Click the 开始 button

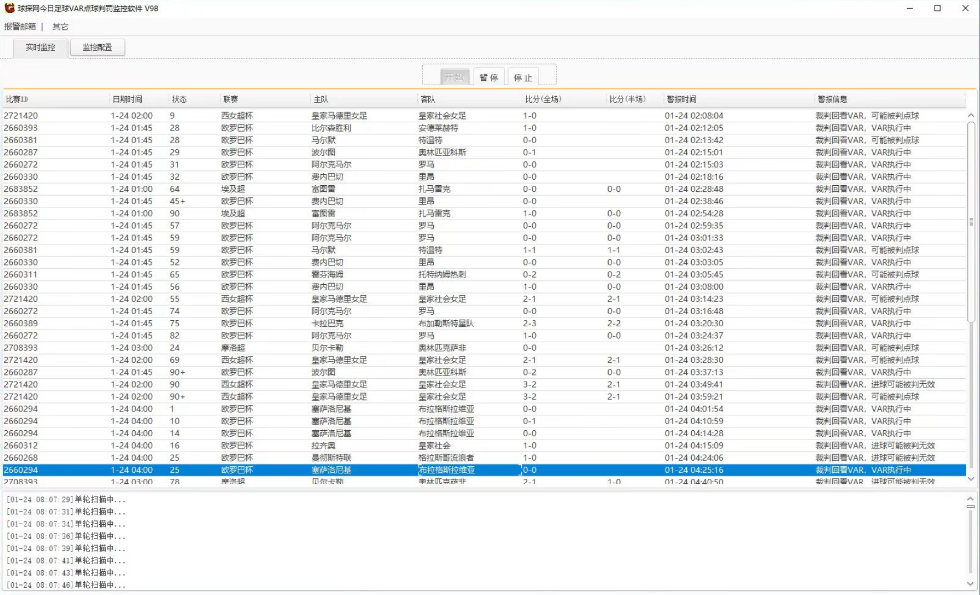click(x=454, y=77)
